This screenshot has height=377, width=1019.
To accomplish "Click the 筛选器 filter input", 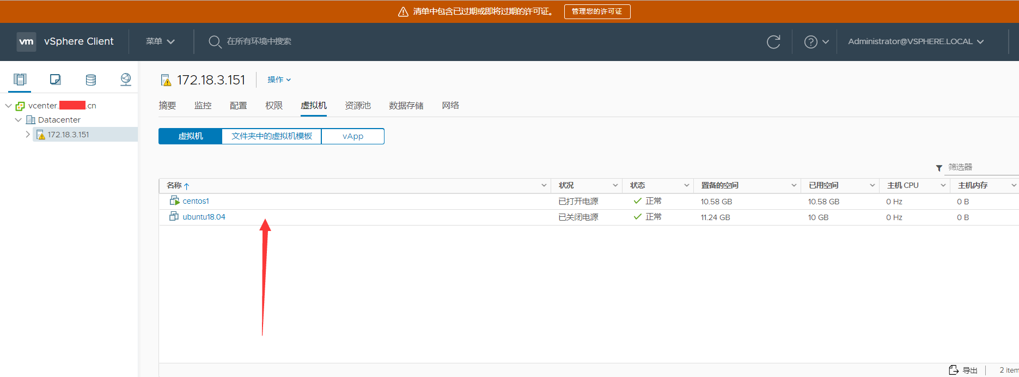I will [x=982, y=167].
